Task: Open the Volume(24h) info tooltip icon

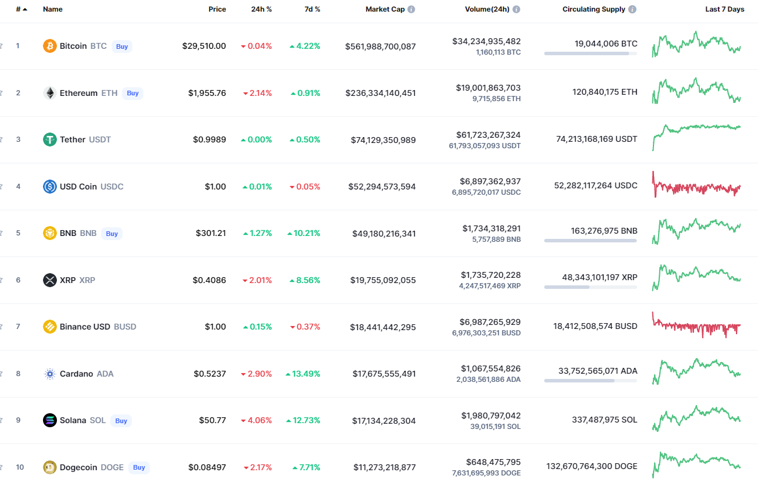Action: click(x=516, y=9)
